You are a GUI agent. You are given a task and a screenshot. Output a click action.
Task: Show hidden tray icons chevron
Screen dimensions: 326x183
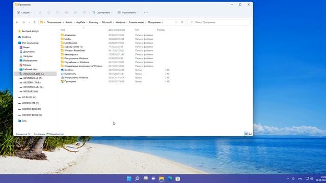(x=288, y=178)
